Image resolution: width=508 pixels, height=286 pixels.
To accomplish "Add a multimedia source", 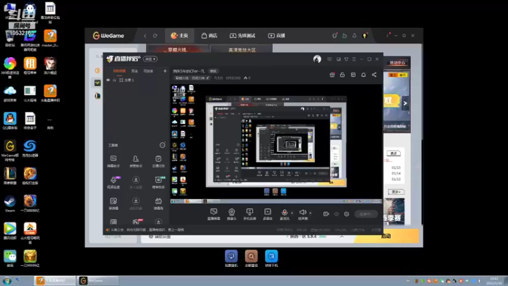I will click(x=267, y=214).
